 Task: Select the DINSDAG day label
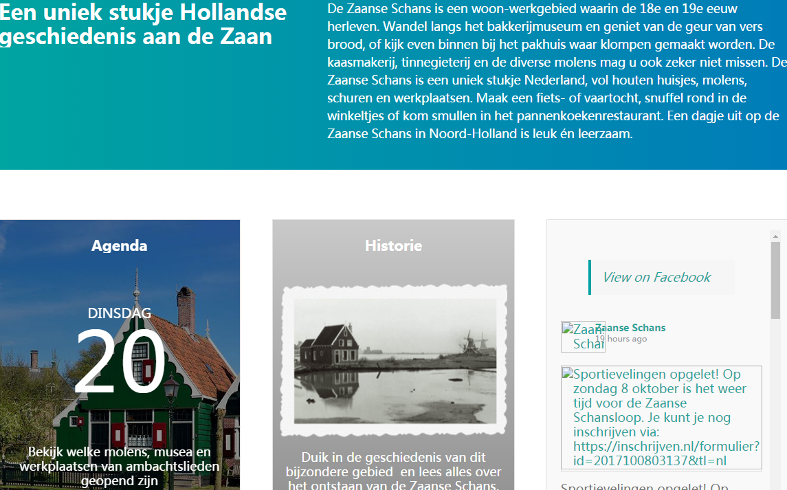(x=120, y=313)
